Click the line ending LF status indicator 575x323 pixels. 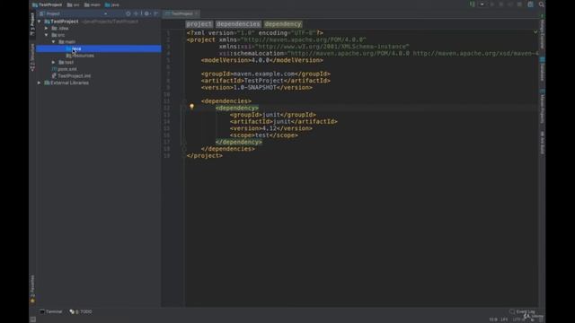pos(504,319)
